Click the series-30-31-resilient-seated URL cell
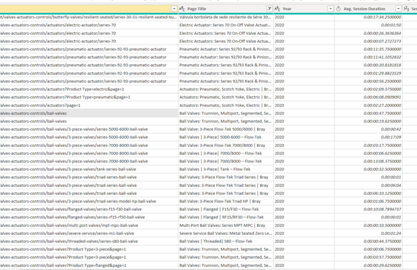This screenshot has height=270, width=417. pos(89,17)
